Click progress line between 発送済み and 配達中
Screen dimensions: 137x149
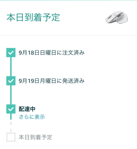[11, 95]
